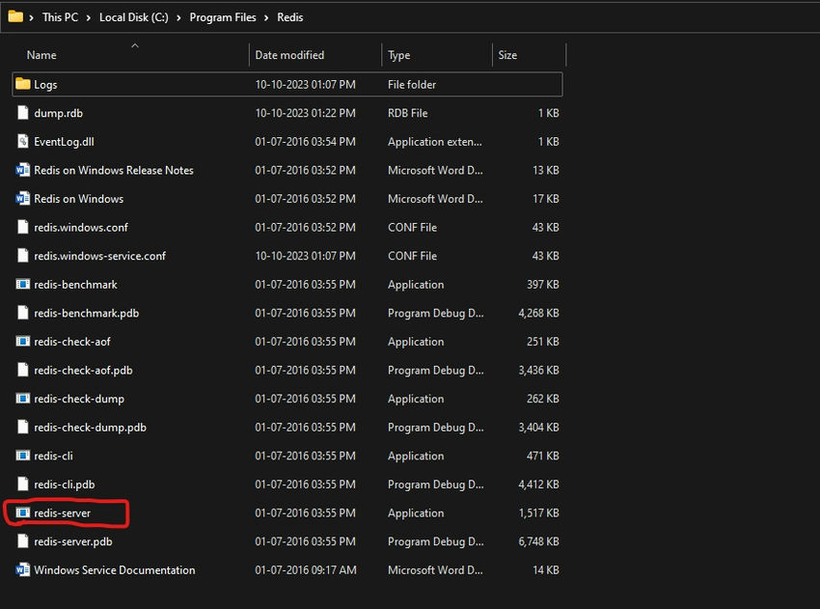Viewport: 820px width, 609px height.
Task: Select the redis-benchmark application icon
Action: [22, 284]
